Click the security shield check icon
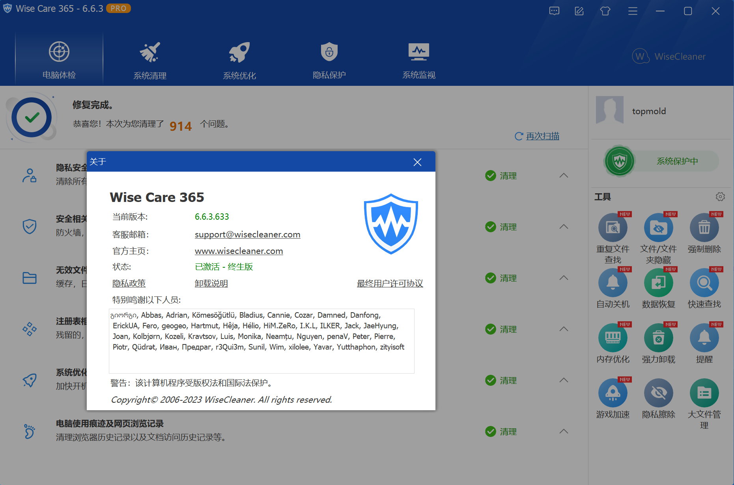 30,227
